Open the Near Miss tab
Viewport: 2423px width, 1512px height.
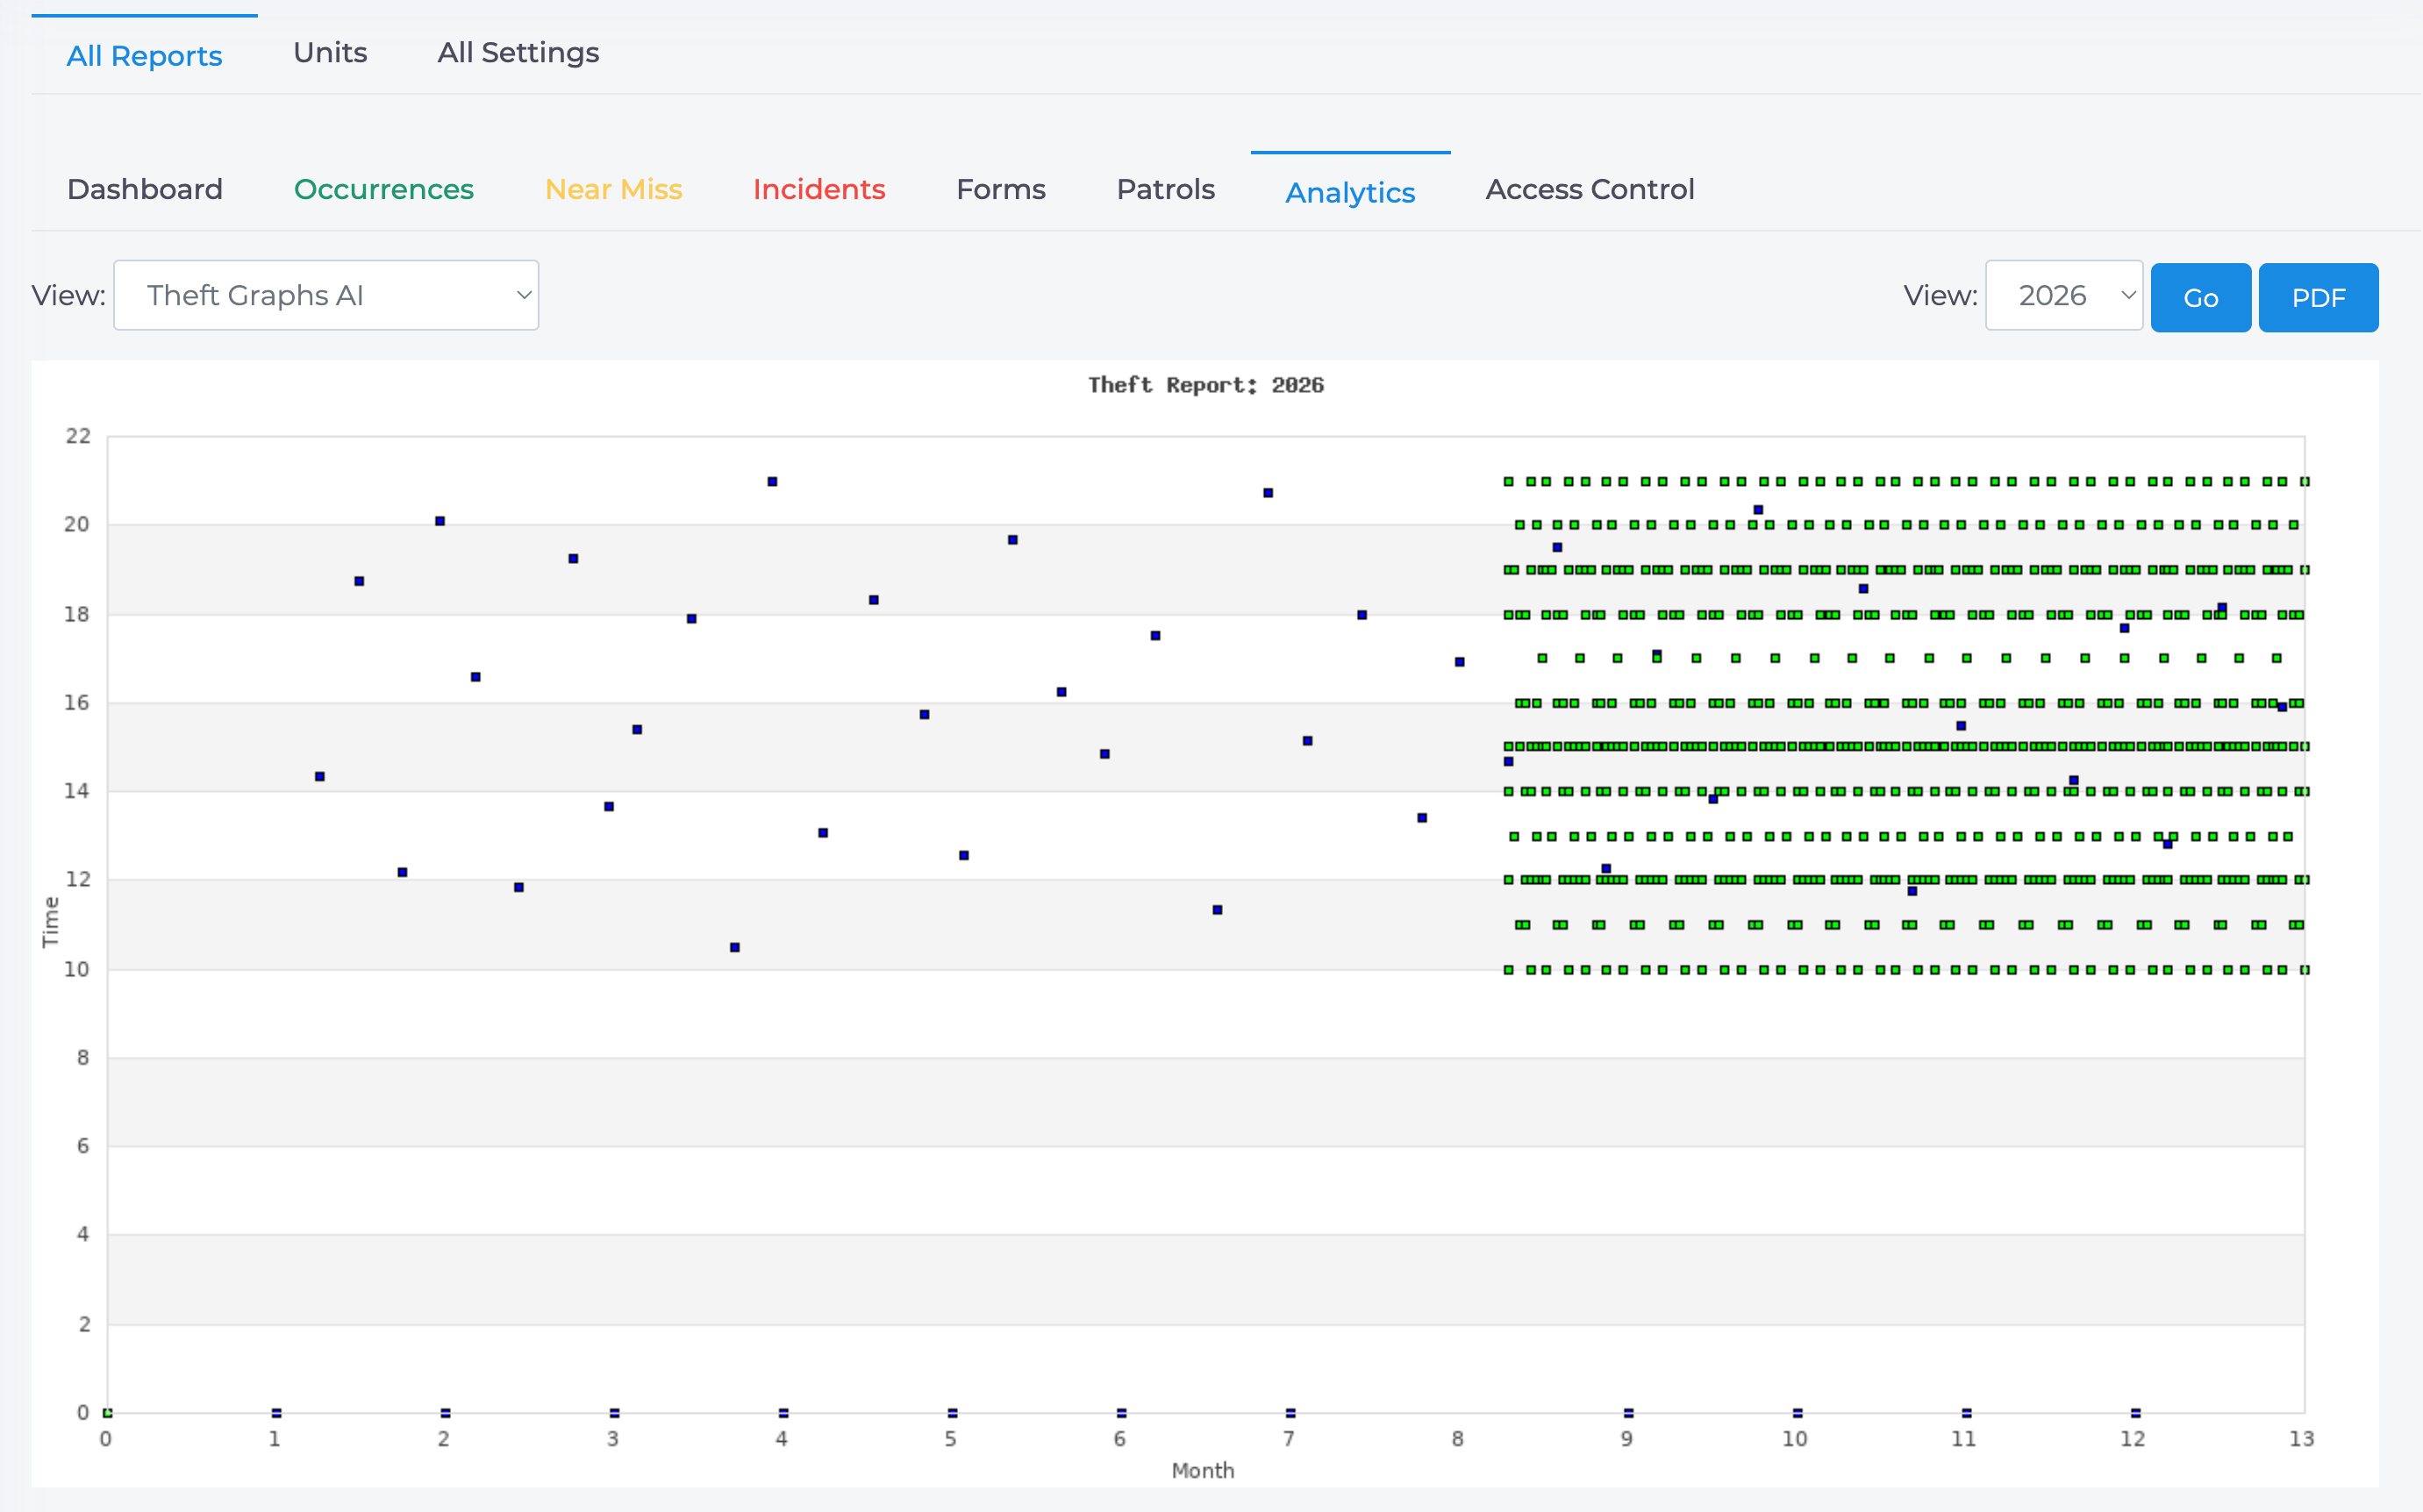click(614, 189)
